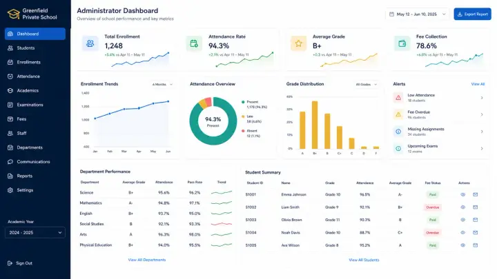This screenshot has width=497, height=279.
Task: Click the Examinations sidebar icon
Action: 10,105
